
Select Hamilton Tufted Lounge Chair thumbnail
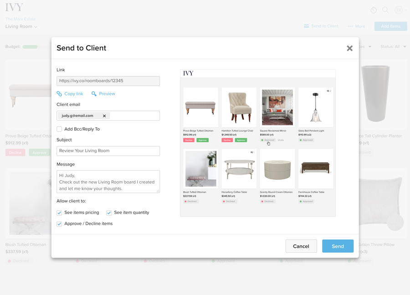[x=239, y=107]
